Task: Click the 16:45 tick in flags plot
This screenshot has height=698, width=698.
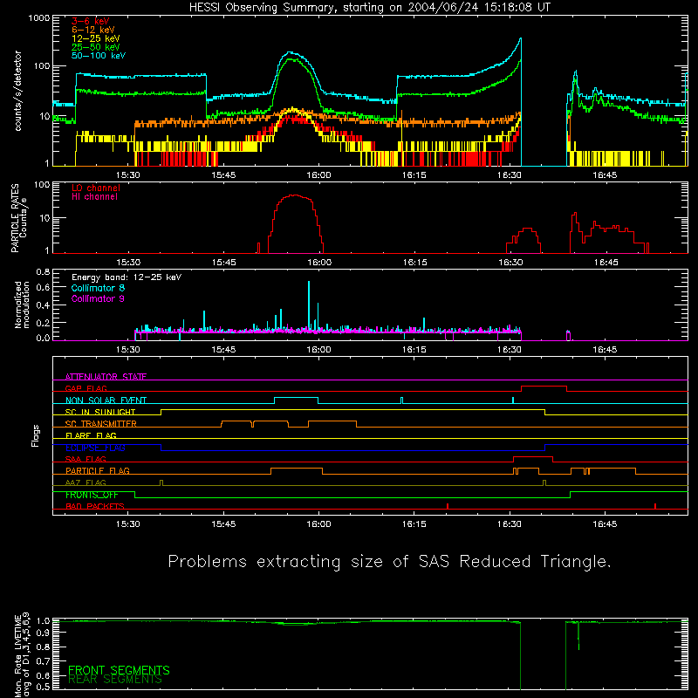Action: [x=605, y=524]
